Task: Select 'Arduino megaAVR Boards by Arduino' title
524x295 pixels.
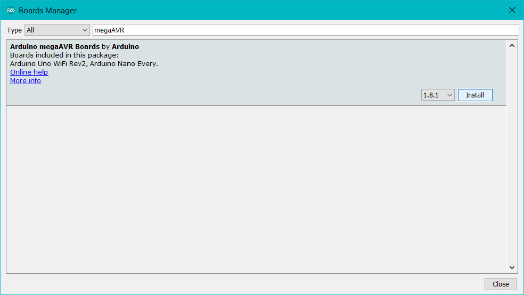Action: pyautogui.click(x=75, y=47)
